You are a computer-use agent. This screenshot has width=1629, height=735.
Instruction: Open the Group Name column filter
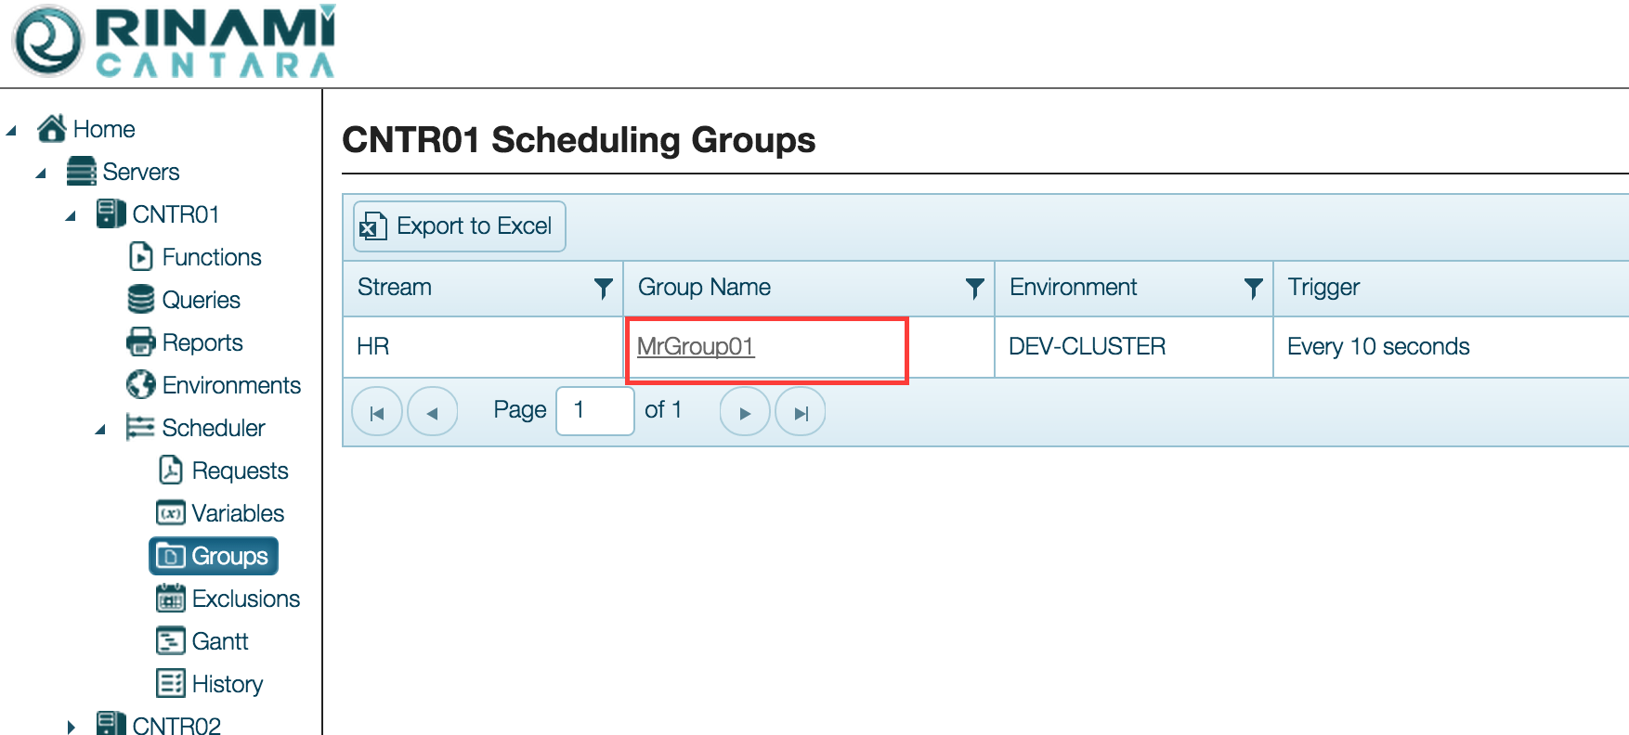[x=974, y=289]
